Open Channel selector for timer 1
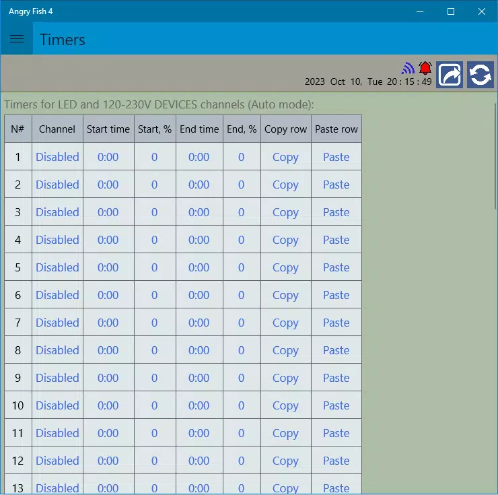Viewport: 498px width, 495px height. (x=57, y=157)
